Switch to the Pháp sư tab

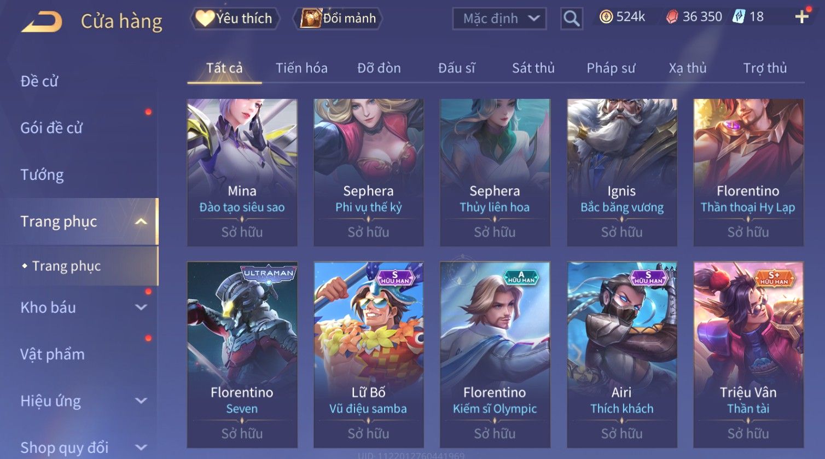pyautogui.click(x=611, y=68)
